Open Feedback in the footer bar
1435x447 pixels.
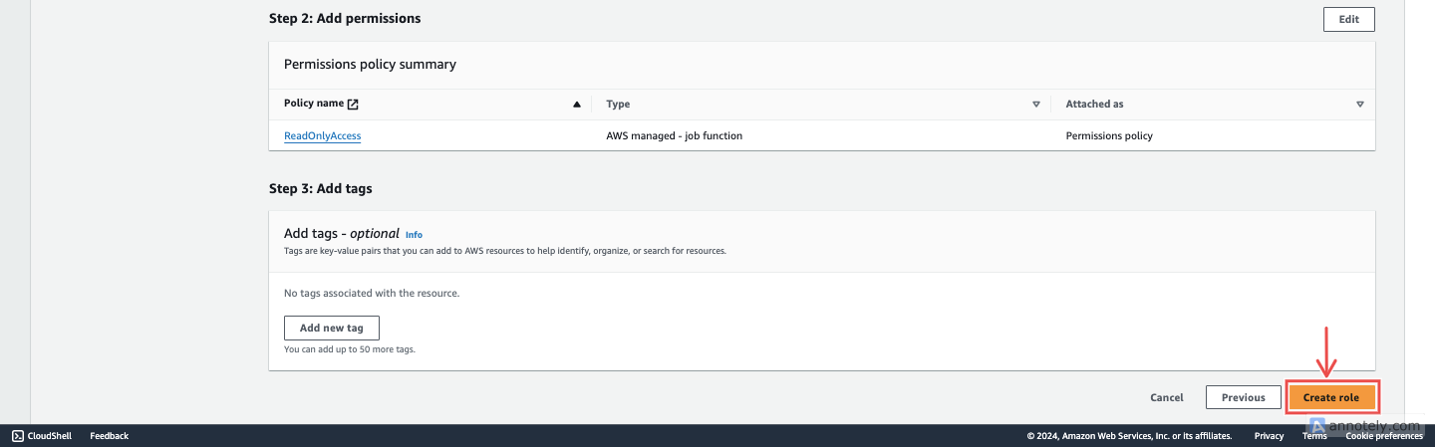pos(109,436)
